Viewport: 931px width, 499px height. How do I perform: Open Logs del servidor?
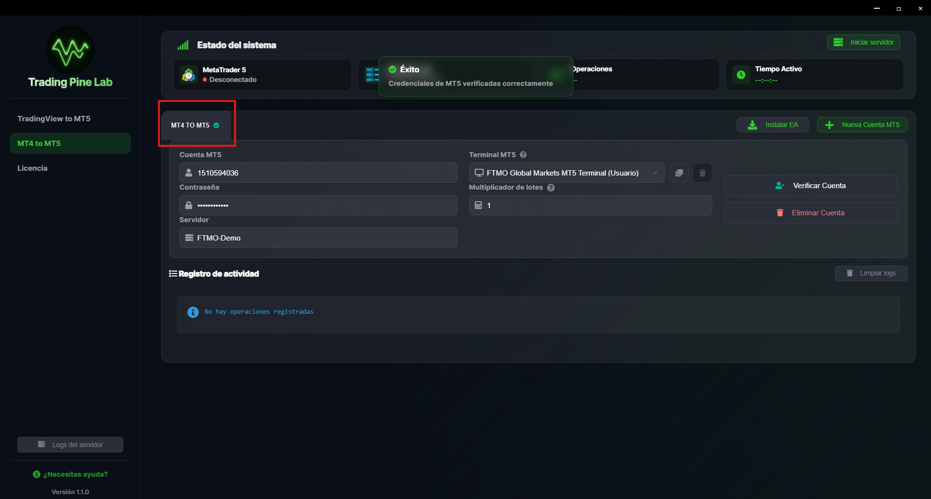(70, 445)
